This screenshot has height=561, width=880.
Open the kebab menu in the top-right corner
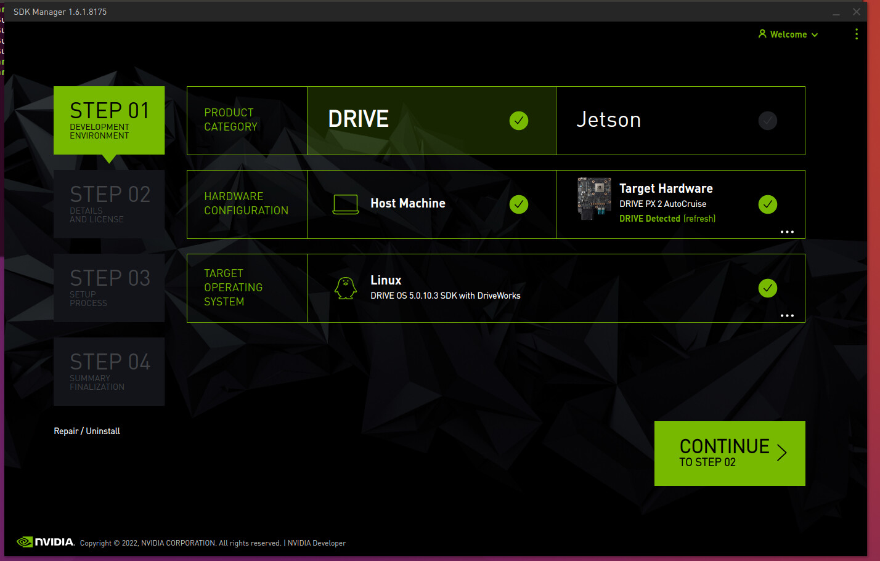click(857, 34)
